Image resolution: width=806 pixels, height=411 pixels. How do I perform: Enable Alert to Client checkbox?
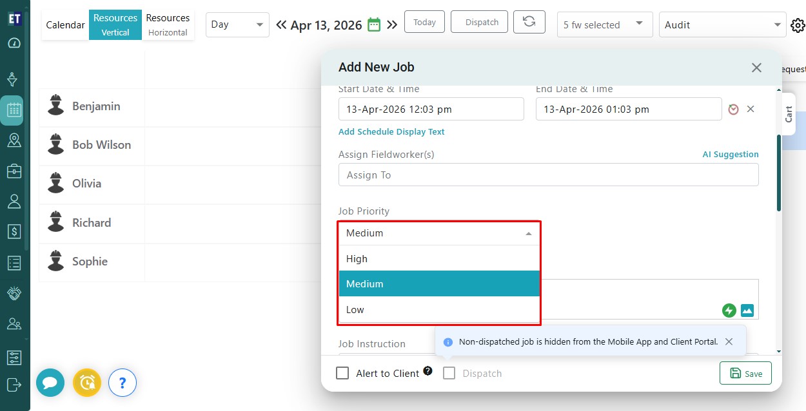coord(343,374)
